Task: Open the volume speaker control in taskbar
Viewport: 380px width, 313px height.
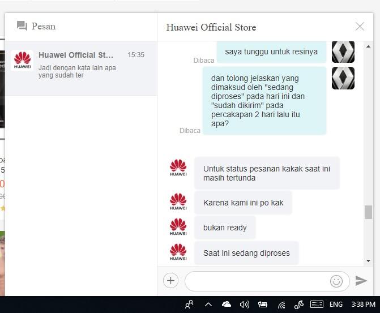Action: (244, 305)
